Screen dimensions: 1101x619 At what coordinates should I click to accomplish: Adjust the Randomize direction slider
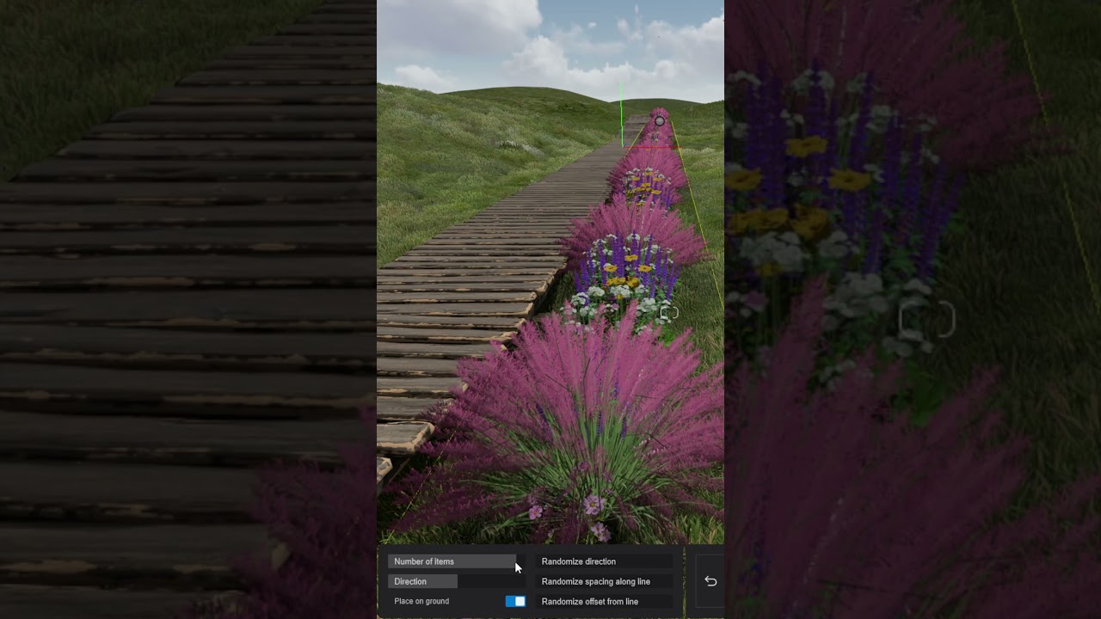604,561
